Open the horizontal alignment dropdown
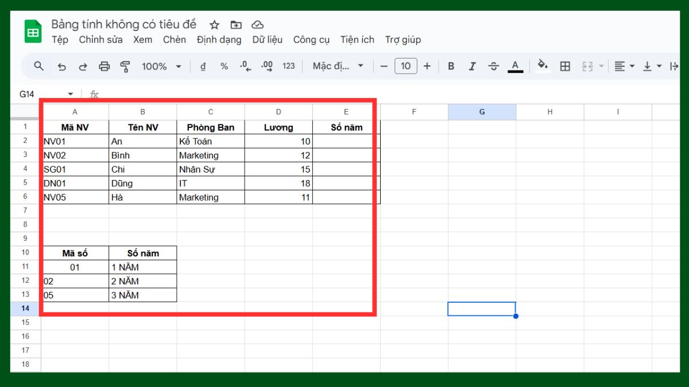The width and height of the screenshot is (689, 387). pos(624,66)
